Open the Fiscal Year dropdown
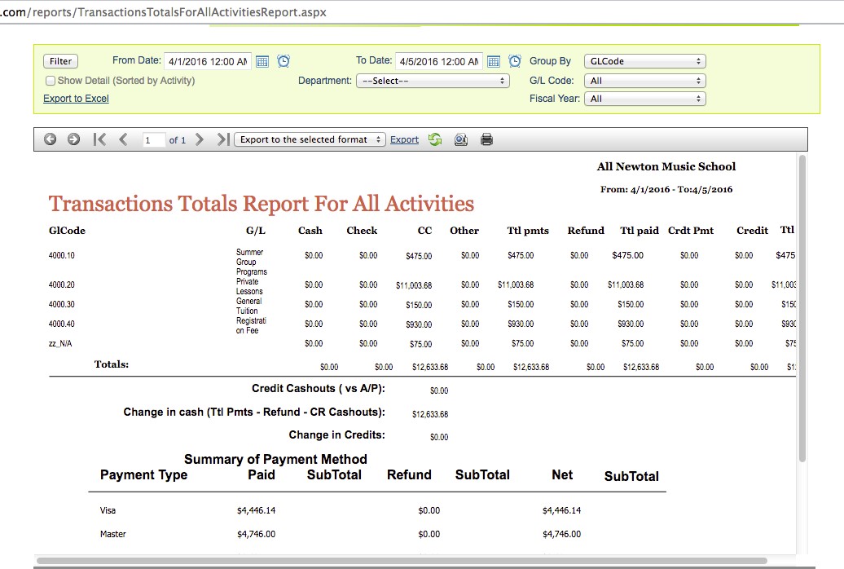This screenshot has width=844, height=569. point(645,99)
